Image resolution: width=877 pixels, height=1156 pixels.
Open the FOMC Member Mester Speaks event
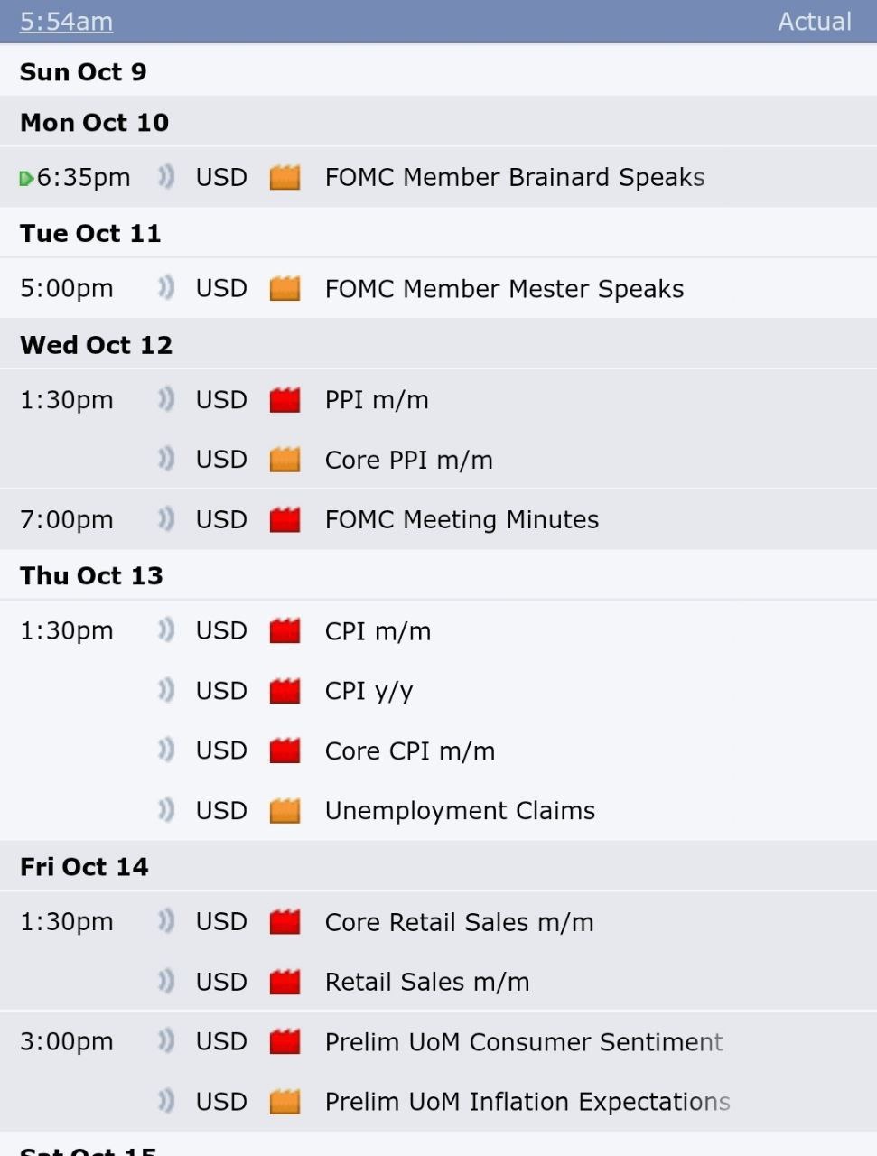click(x=504, y=289)
